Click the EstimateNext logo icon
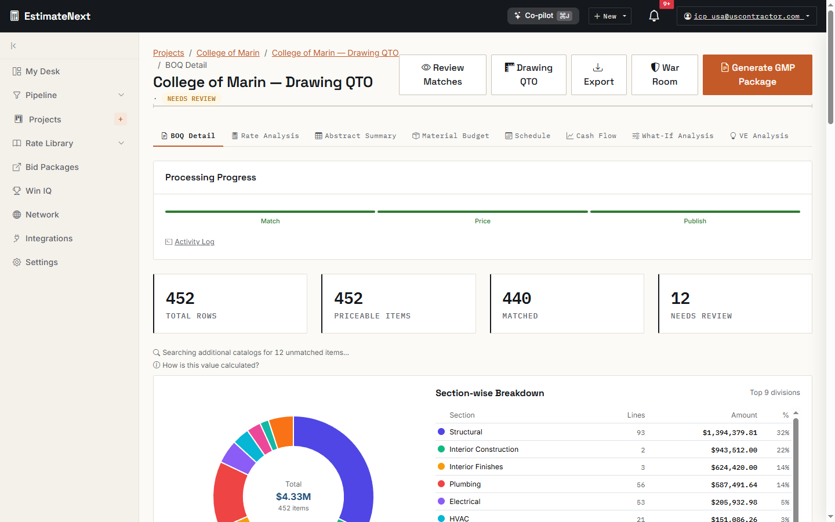 tap(14, 16)
